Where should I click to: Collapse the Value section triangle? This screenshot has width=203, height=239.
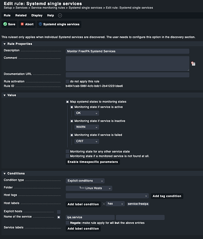[5, 95]
